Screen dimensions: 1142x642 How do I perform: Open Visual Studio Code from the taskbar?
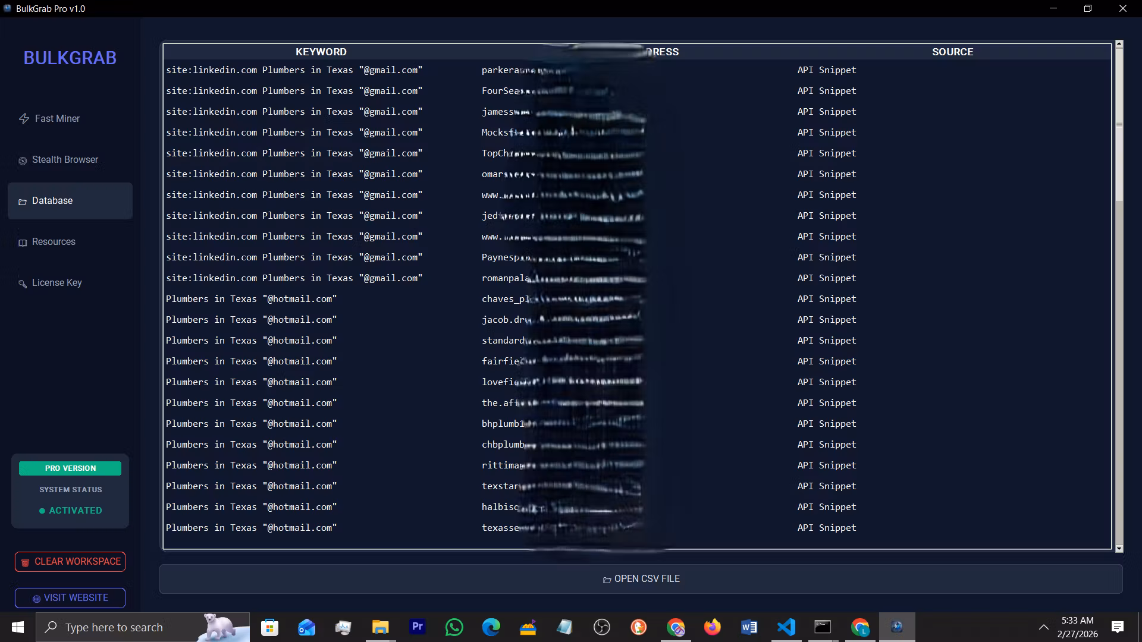click(786, 627)
